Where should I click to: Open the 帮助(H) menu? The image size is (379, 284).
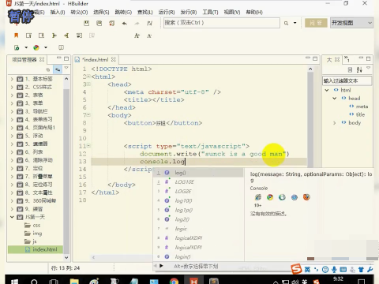click(254, 12)
